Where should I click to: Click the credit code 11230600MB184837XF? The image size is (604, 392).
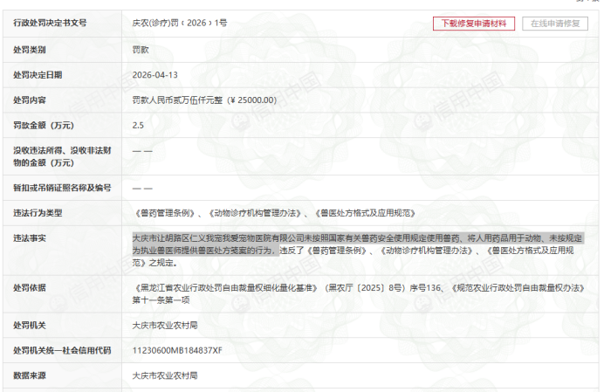pos(177,350)
